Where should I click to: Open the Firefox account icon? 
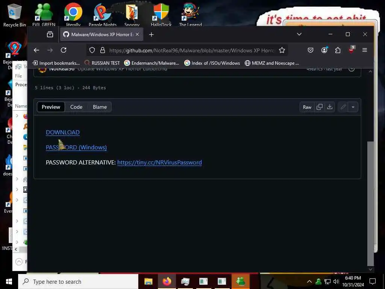[324, 50]
